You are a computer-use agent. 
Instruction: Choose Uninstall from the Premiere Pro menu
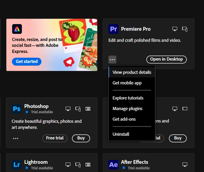click(132, 134)
